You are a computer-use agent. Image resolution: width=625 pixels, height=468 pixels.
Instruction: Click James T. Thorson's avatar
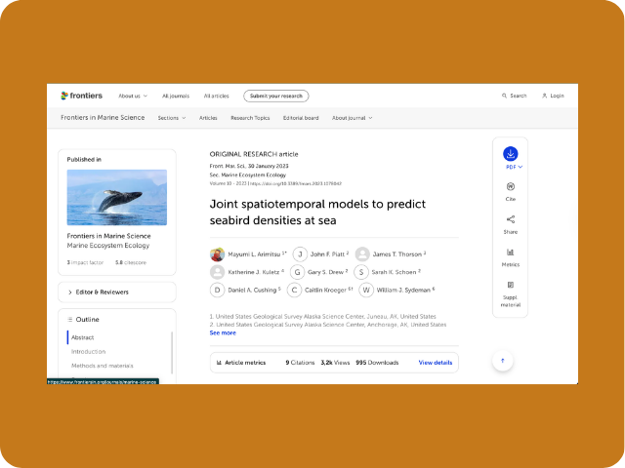(362, 254)
